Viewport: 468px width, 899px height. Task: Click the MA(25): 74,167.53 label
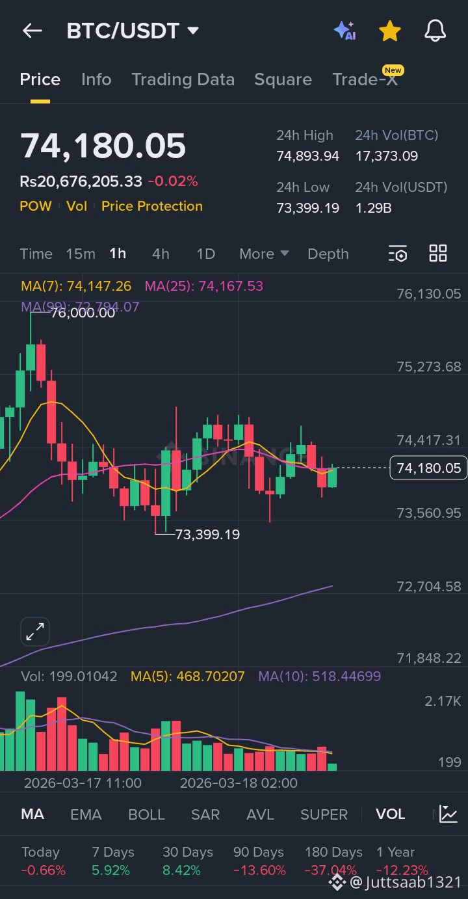(x=204, y=286)
